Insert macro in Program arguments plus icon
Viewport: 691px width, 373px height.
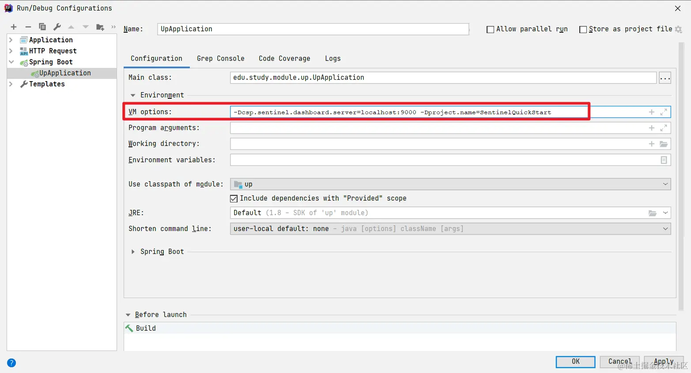pyautogui.click(x=651, y=128)
